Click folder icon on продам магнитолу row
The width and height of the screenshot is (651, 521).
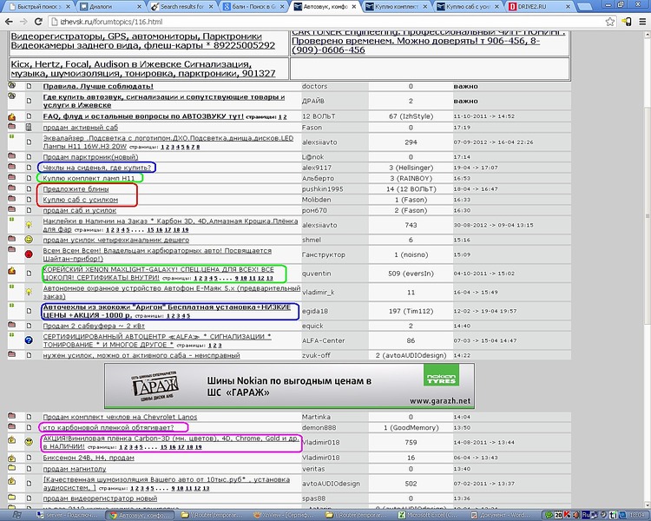click(11, 467)
